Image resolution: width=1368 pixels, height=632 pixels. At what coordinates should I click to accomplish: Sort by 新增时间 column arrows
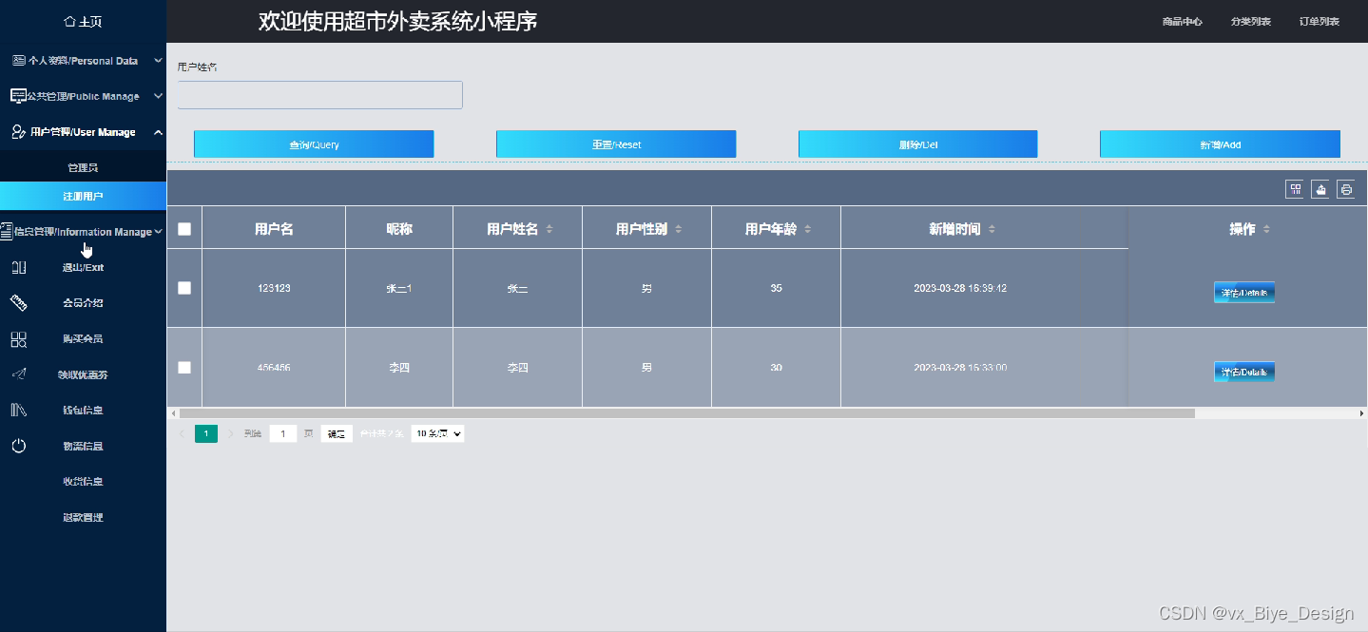[992, 229]
